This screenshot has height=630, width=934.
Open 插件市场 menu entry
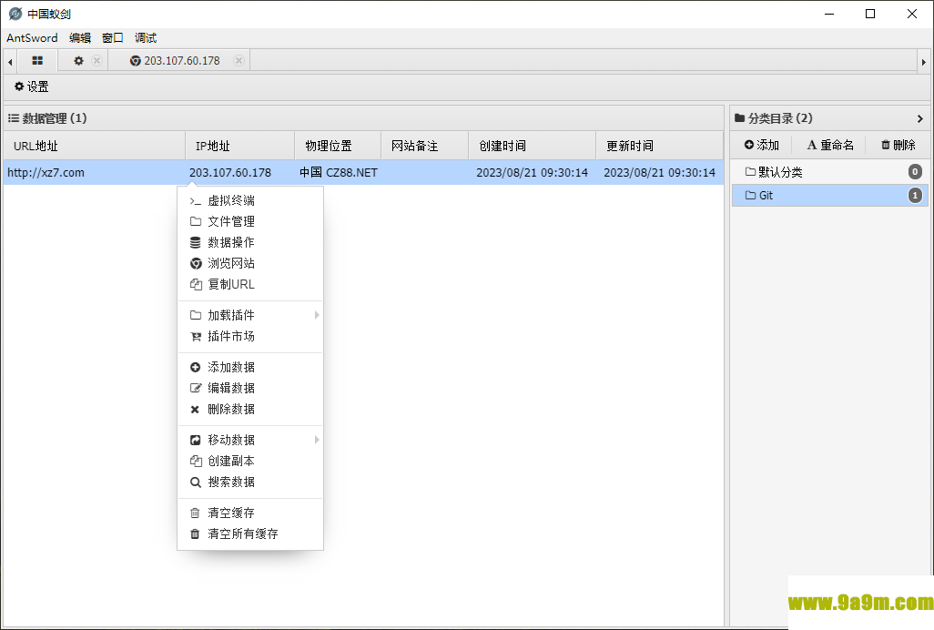pos(250,337)
